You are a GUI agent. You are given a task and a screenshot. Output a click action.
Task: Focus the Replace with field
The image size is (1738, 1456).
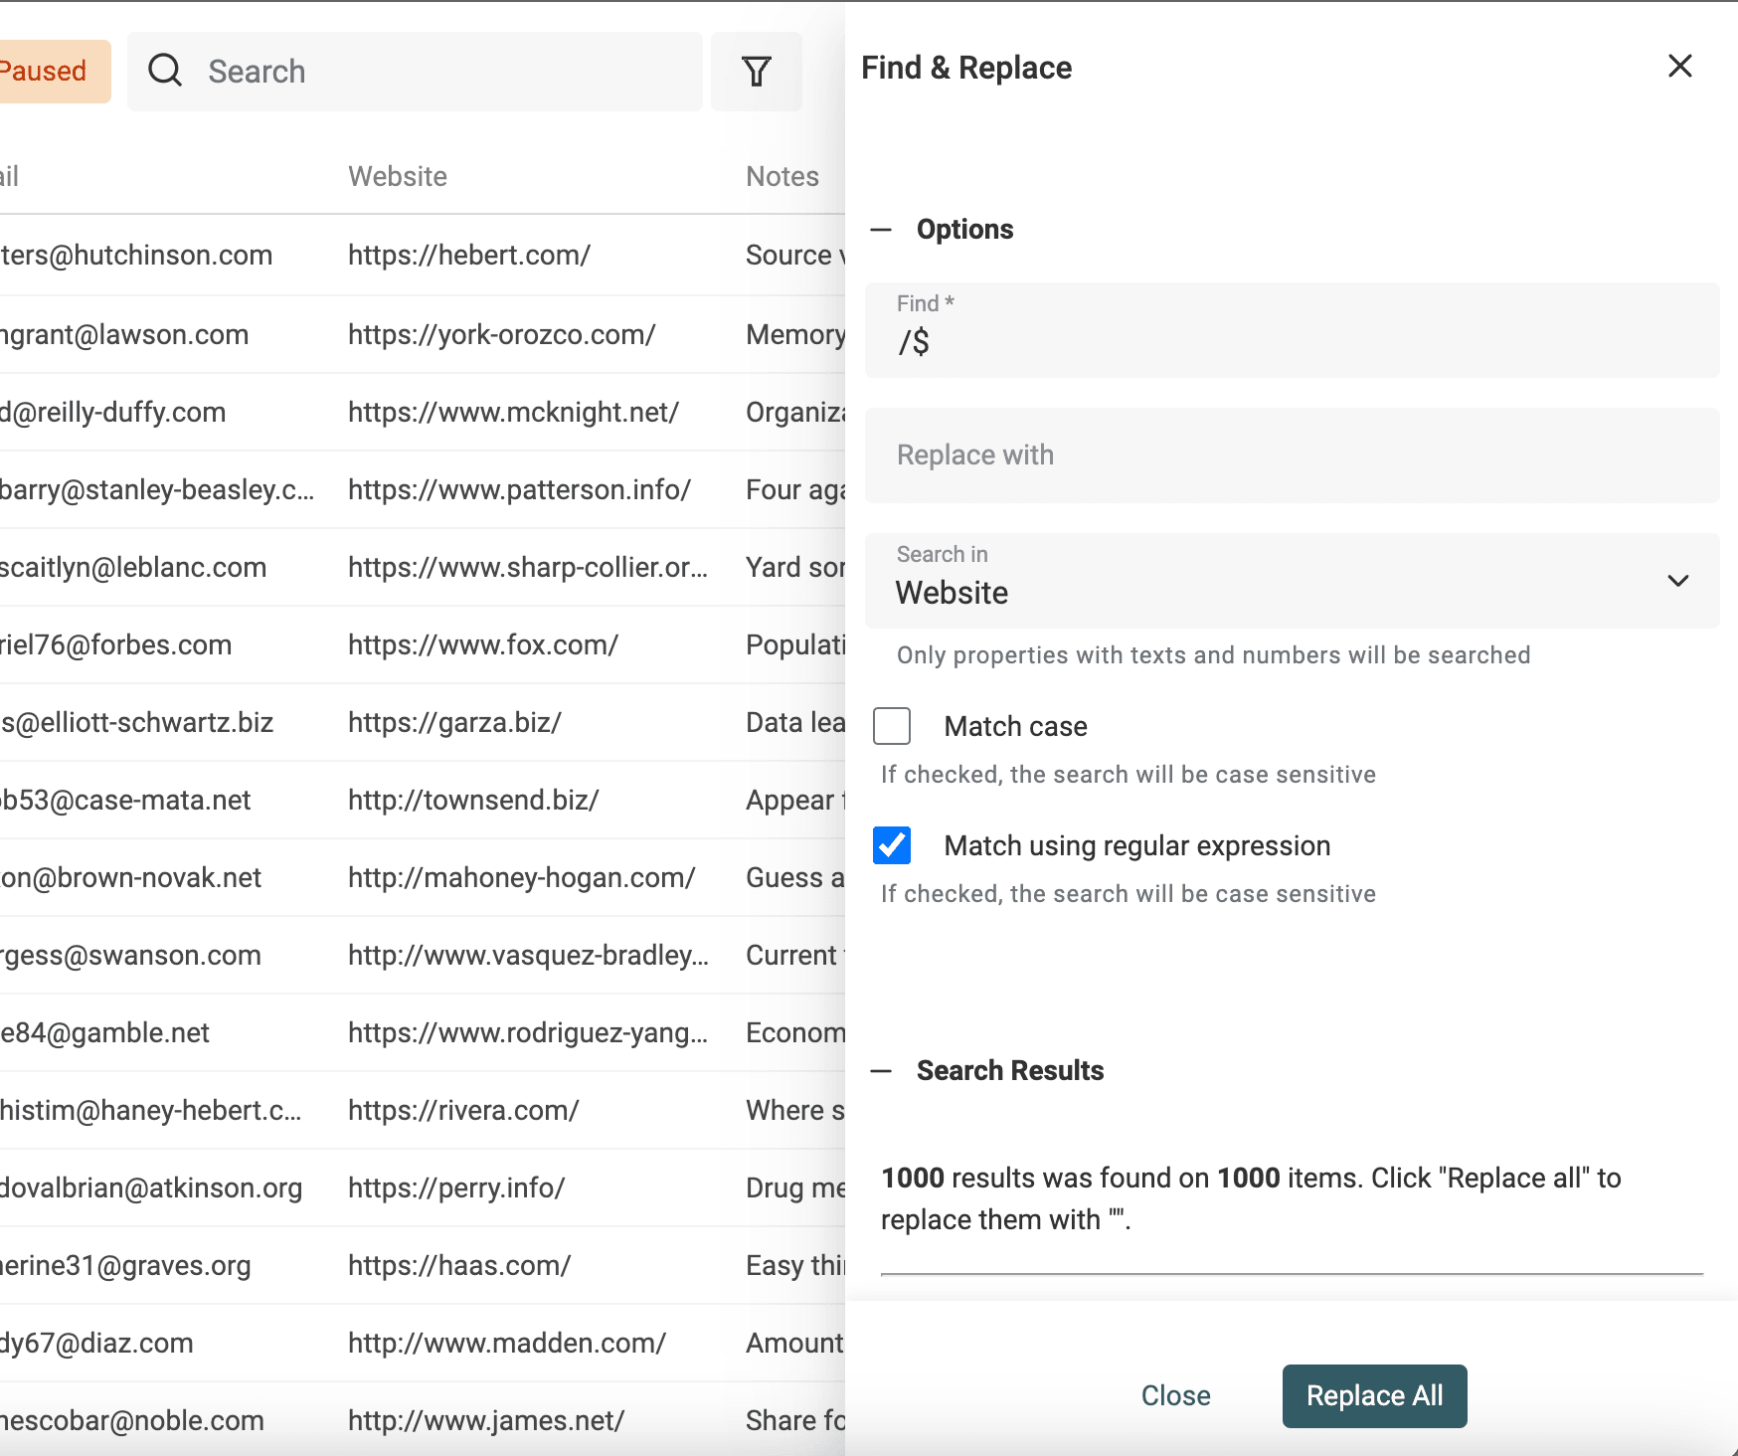coord(1291,455)
